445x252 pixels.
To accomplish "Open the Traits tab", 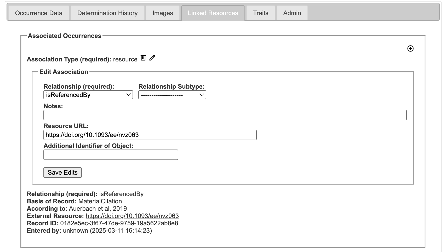I will pyautogui.click(x=260, y=13).
